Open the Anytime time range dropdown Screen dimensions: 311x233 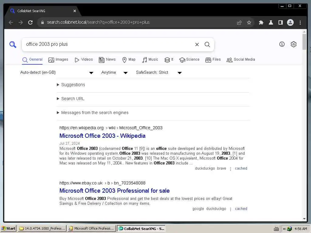coord(114,73)
